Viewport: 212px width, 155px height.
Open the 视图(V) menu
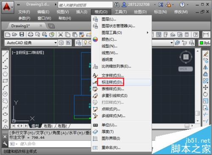point(63,12)
